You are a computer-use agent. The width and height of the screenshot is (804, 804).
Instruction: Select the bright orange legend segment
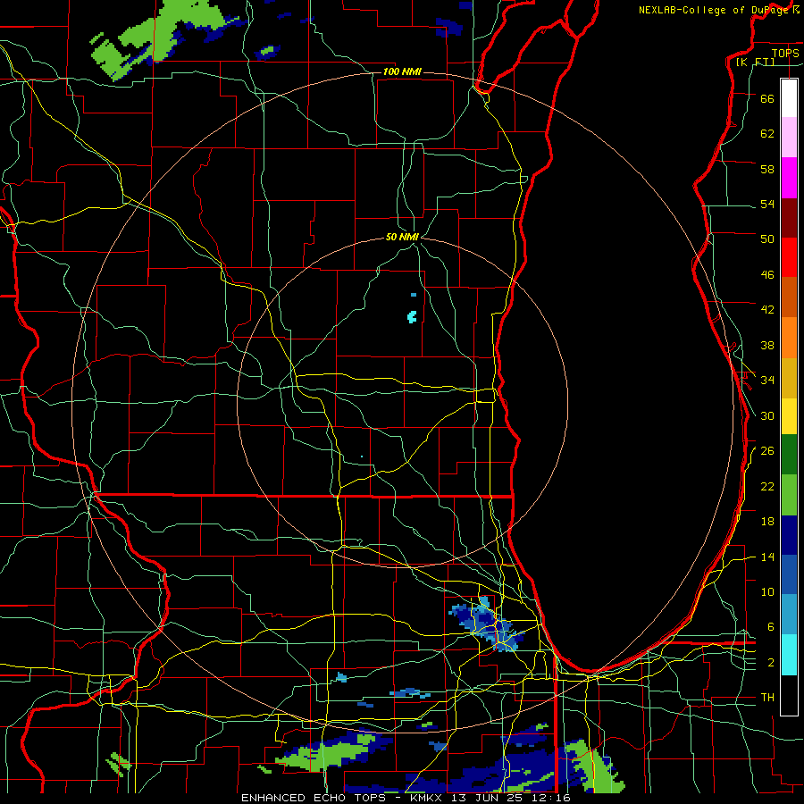tap(789, 338)
